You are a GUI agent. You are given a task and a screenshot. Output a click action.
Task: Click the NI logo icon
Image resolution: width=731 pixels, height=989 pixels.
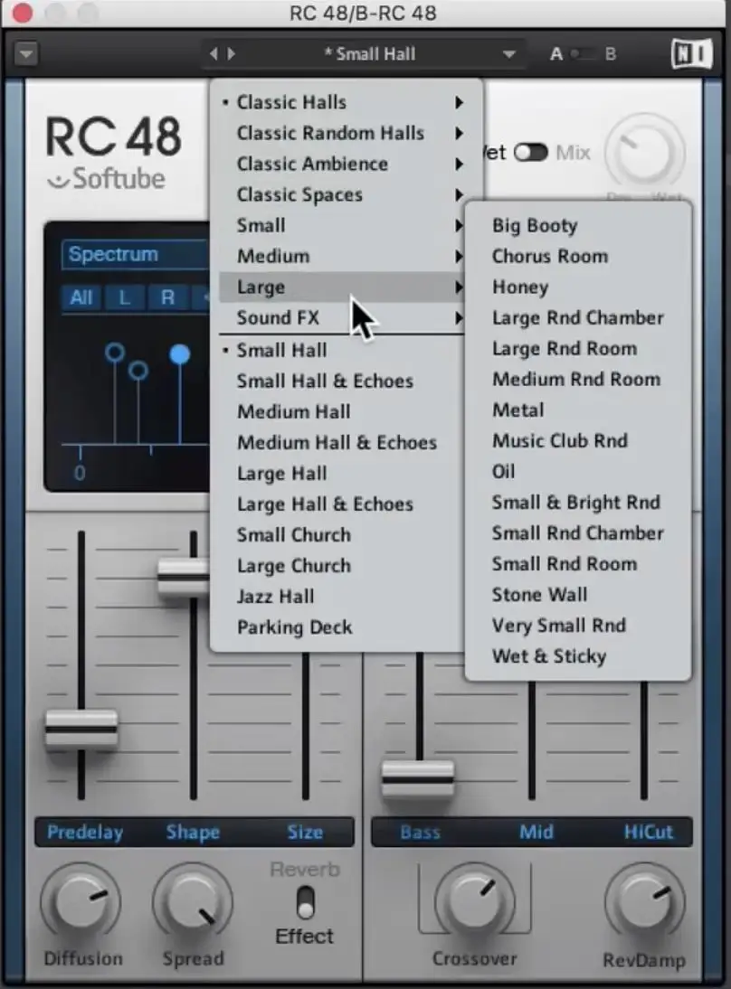692,53
